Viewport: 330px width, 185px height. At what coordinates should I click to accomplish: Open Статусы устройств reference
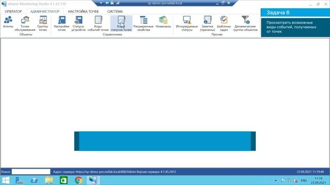pos(78,24)
